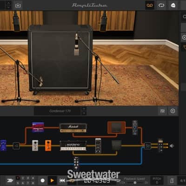This screenshot has height=186, width=186.
Task: Select rack effect before the output speaker
Action: 160,146
